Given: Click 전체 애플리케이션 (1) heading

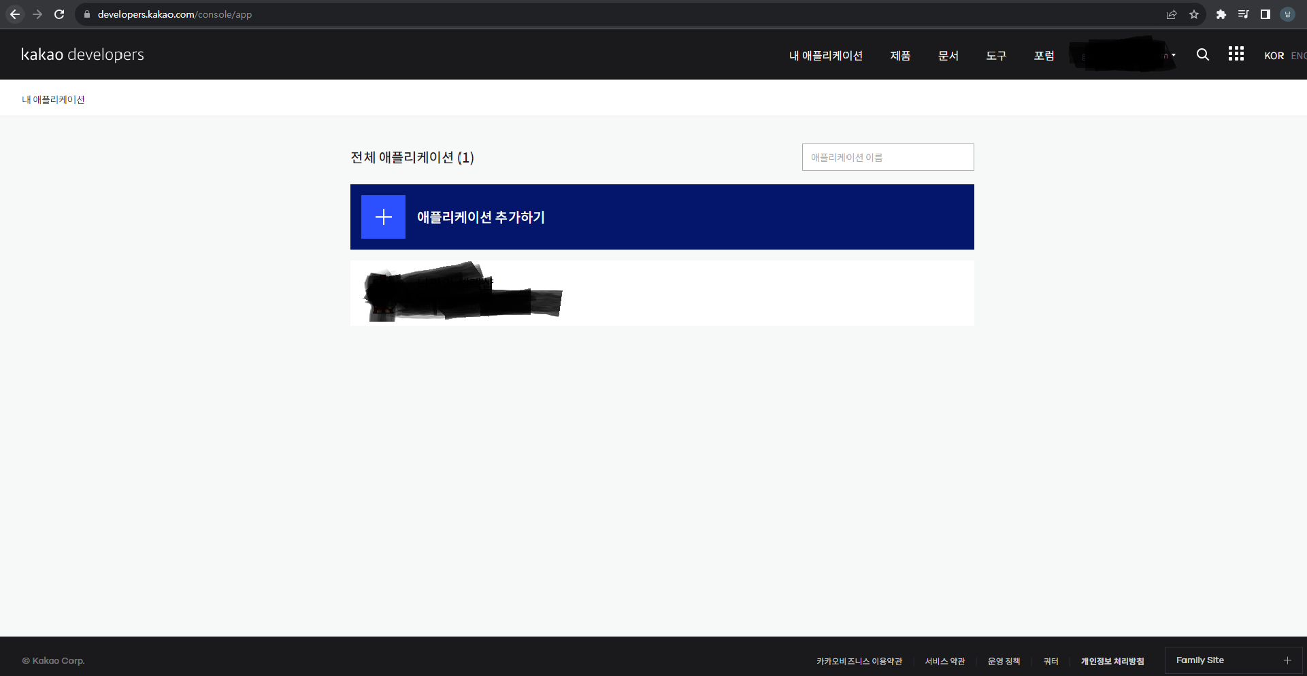Looking at the screenshot, I should point(412,157).
